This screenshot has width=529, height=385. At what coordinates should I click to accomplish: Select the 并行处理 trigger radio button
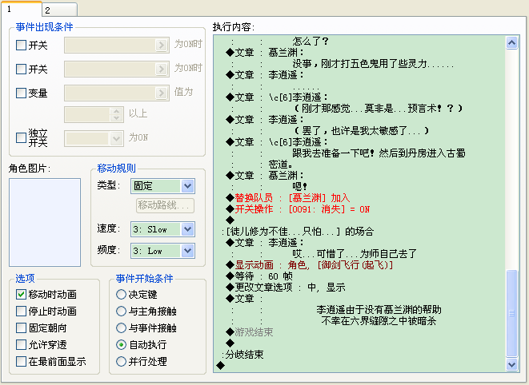click(121, 361)
